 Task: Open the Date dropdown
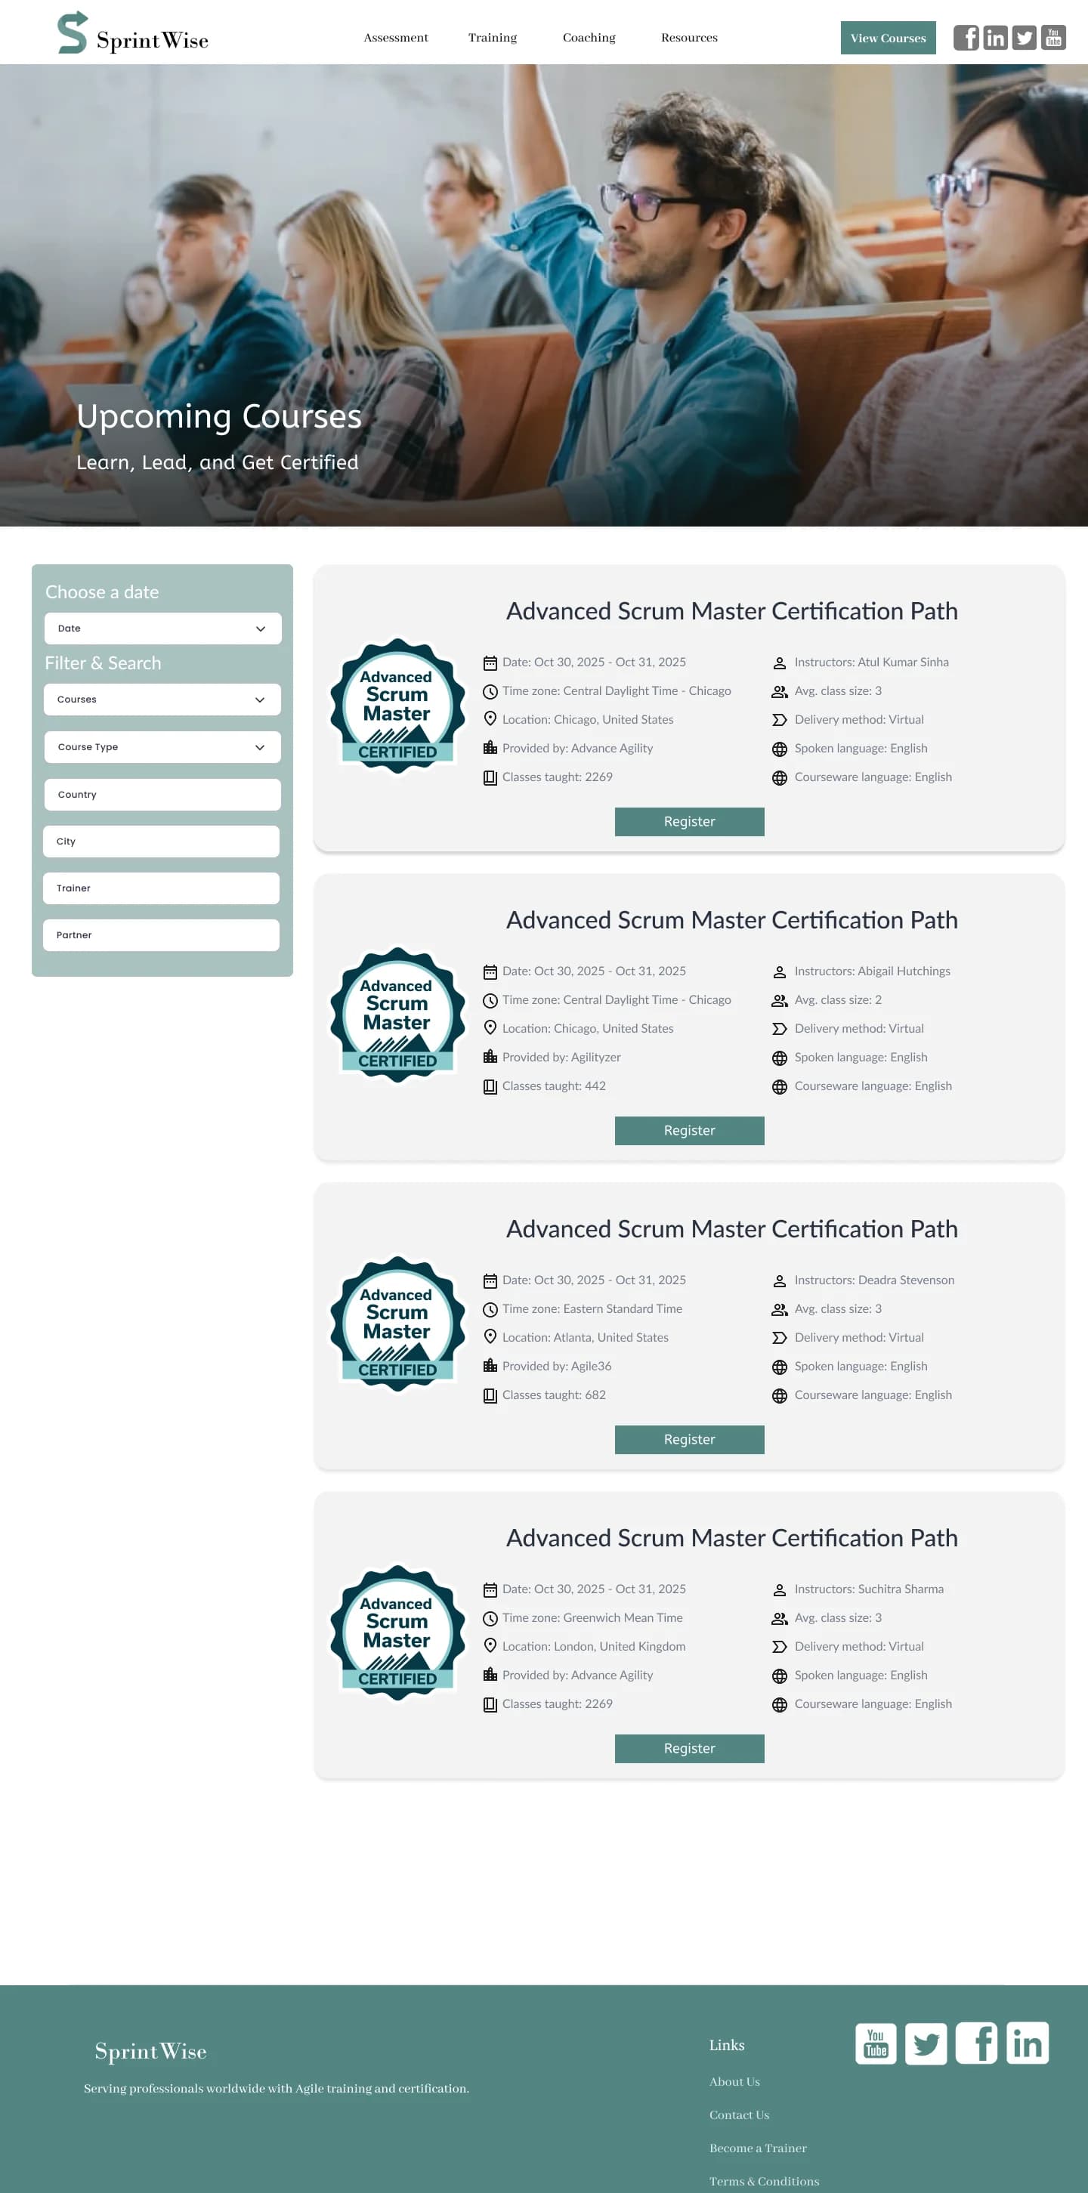[x=162, y=629]
